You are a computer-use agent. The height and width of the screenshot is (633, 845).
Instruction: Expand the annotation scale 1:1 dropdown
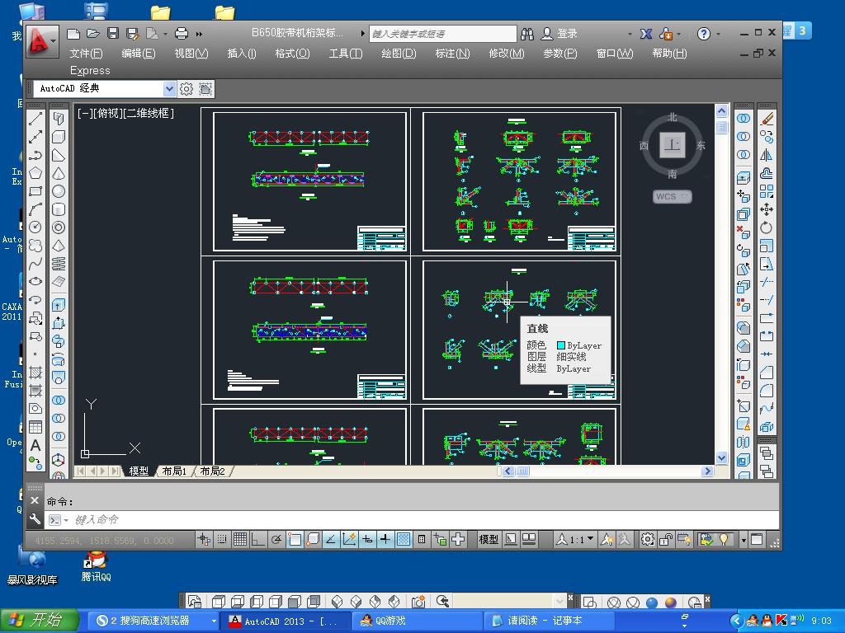tap(590, 540)
